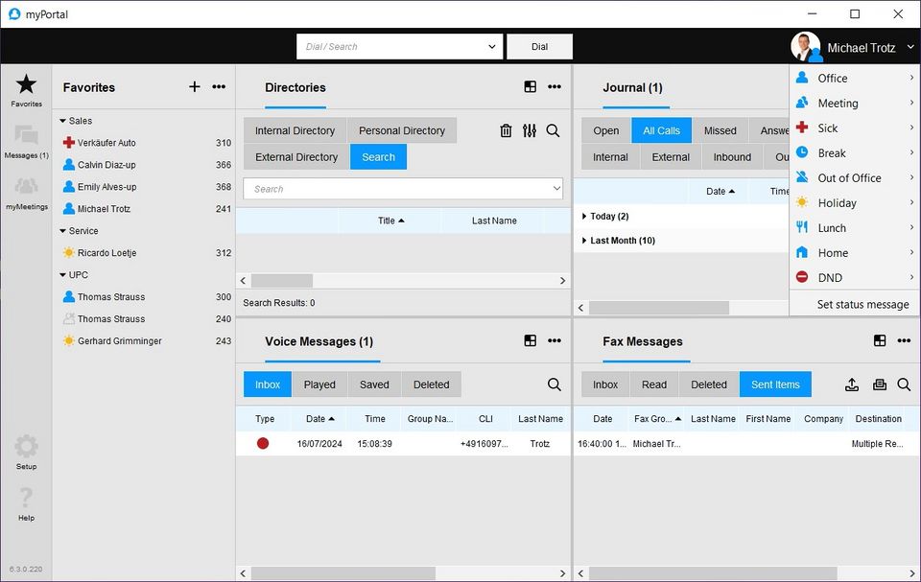Open the filter settings icon in Directories
Image resolution: width=921 pixels, height=582 pixels.
click(x=529, y=130)
